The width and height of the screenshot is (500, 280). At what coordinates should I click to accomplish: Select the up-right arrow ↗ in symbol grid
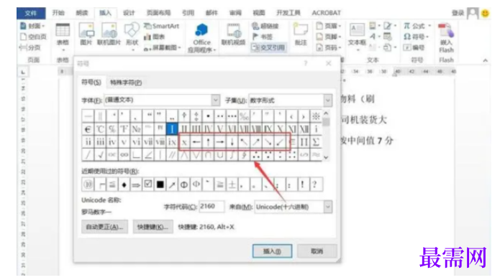[256, 142]
